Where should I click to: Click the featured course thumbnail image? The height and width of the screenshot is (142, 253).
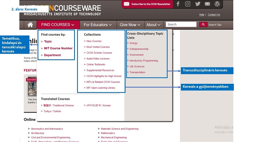coord(32,86)
